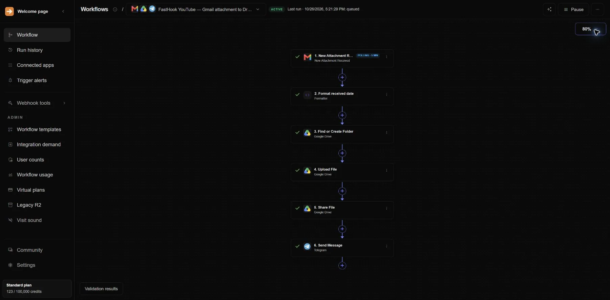Open Virtual plans
Image resolution: width=610 pixels, height=300 pixels.
37,190
